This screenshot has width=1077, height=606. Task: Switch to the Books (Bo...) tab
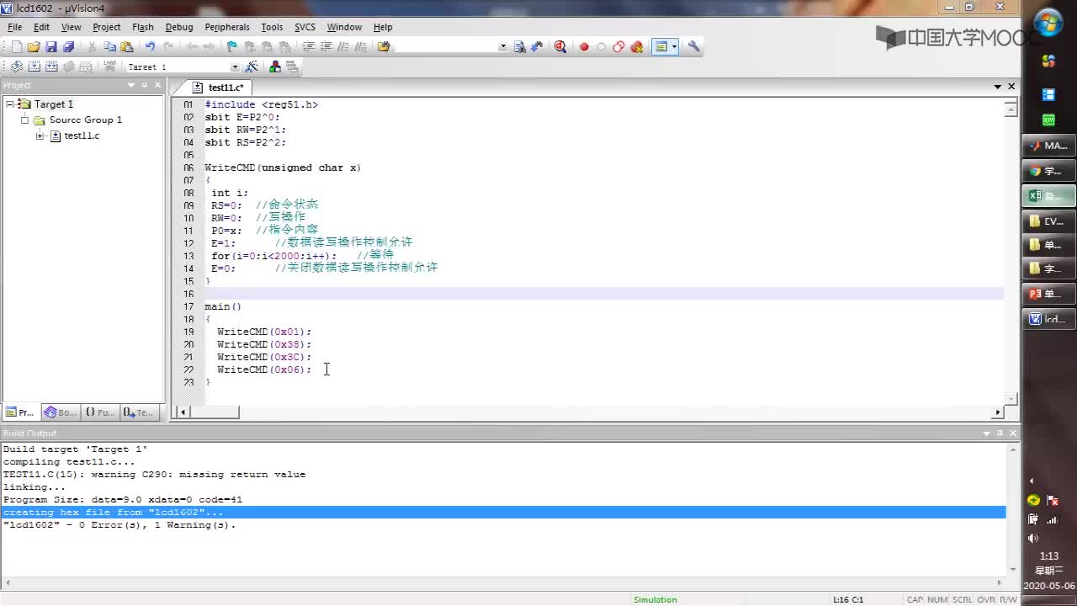tap(61, 412)
